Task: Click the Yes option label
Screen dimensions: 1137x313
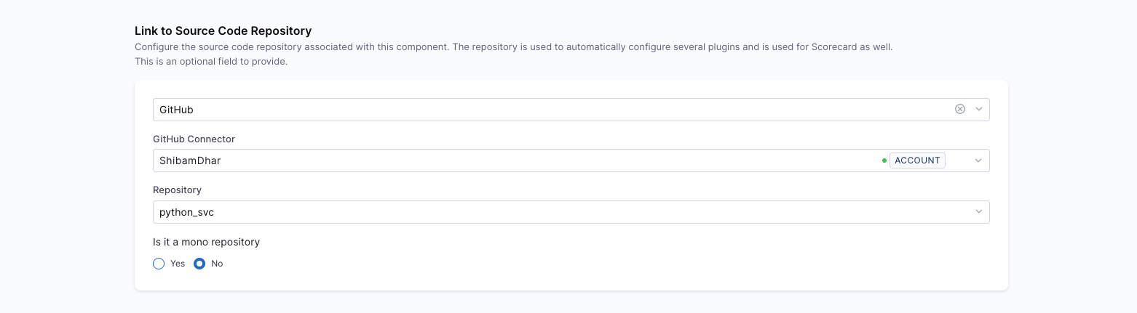Action: [x=178, y=264]
